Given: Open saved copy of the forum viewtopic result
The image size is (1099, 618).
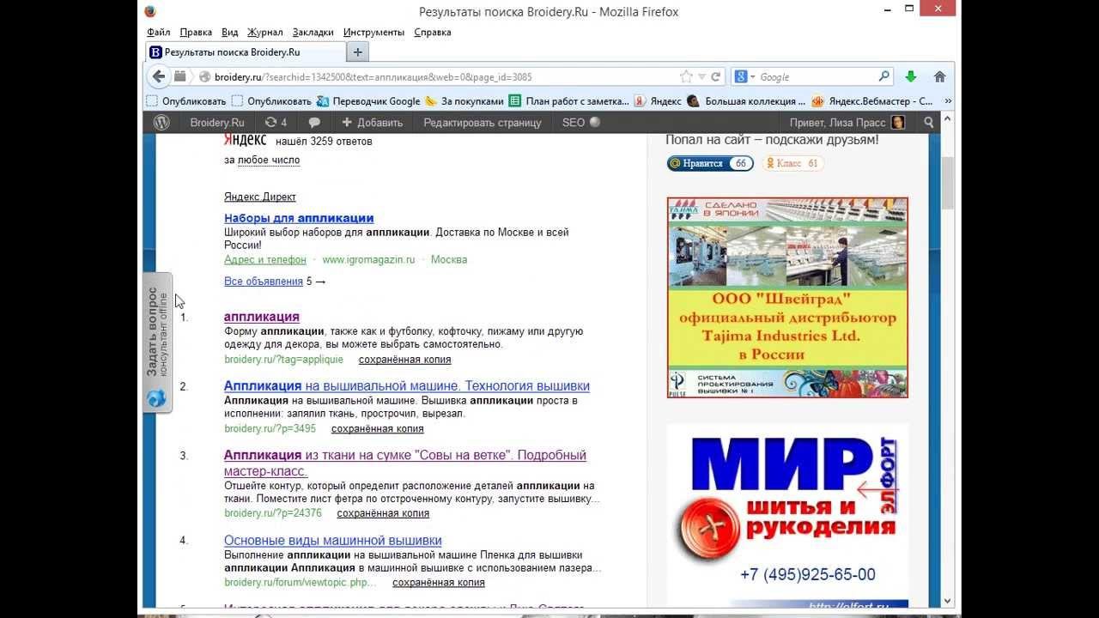Looking at the screenshot, I should coord(439,582).
